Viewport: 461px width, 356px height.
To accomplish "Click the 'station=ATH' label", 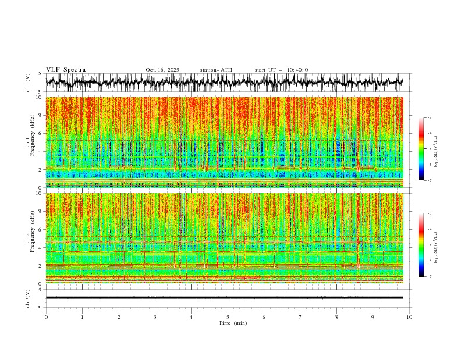I will point(216,70).
